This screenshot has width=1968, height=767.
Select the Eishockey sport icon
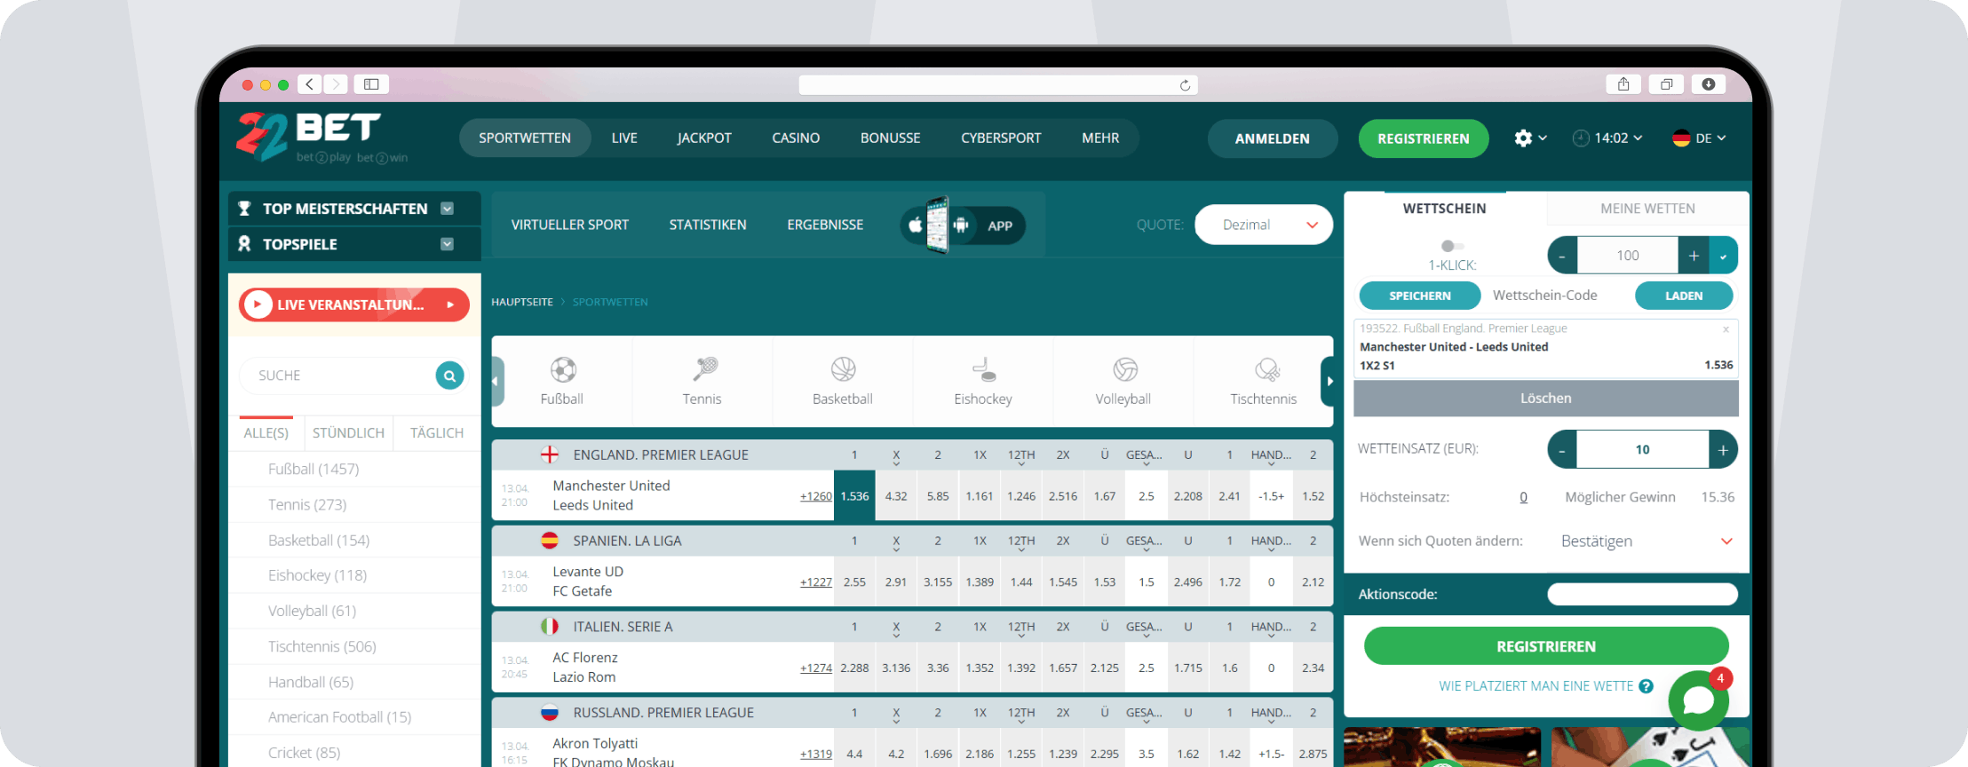[983, 368]
